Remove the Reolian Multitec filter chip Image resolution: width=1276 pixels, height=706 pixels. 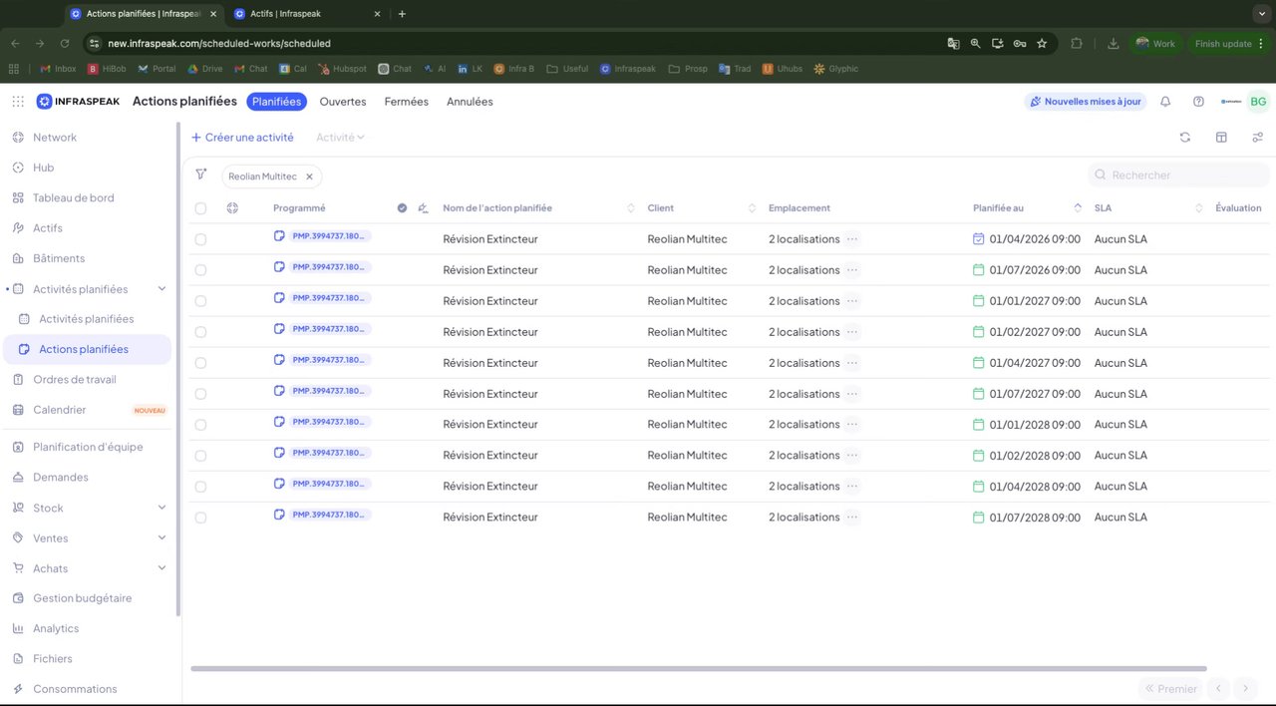pos(309,176)
